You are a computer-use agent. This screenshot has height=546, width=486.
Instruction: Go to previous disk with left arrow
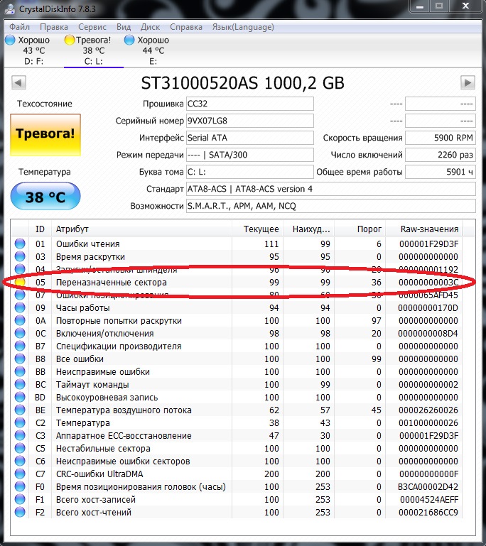pyautogui.click(x=18, y=83)
